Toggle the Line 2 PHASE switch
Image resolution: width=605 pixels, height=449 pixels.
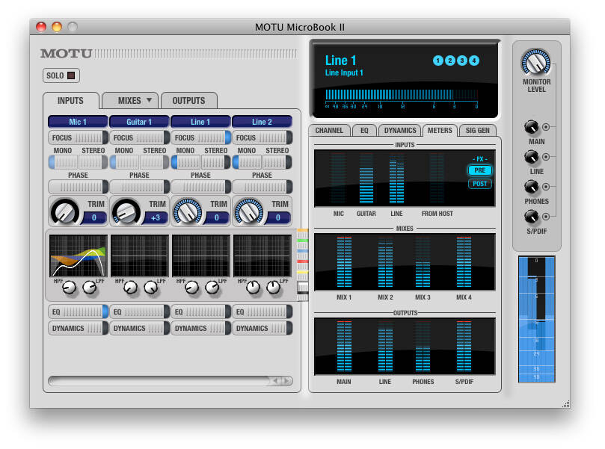tap(262, 187)
